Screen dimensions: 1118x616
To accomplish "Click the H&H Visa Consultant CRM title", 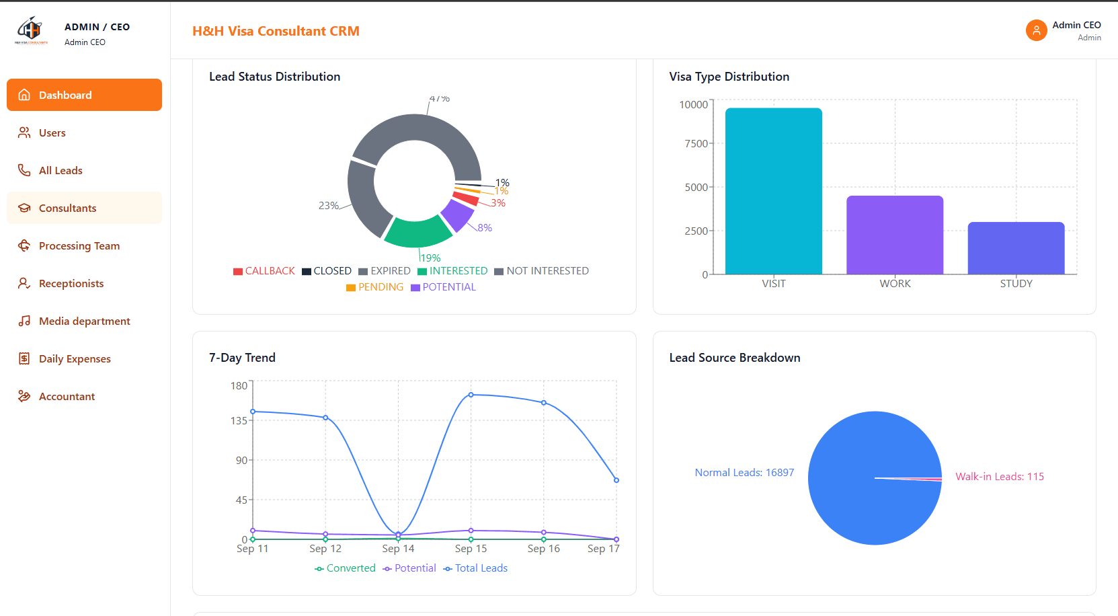I will click(276, 31).
